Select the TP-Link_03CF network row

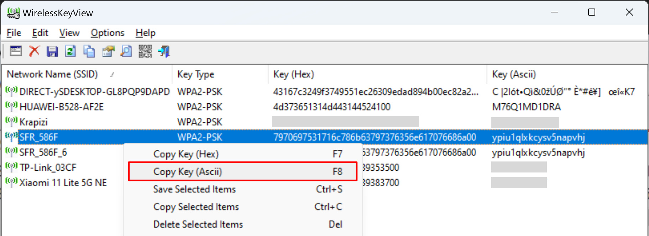click(x=48, y=168)
